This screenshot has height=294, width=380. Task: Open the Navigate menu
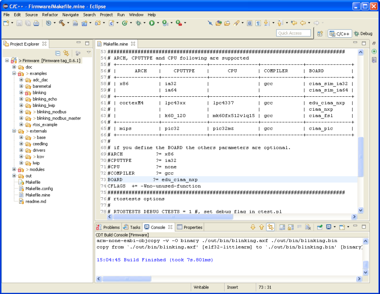[71, 15]
